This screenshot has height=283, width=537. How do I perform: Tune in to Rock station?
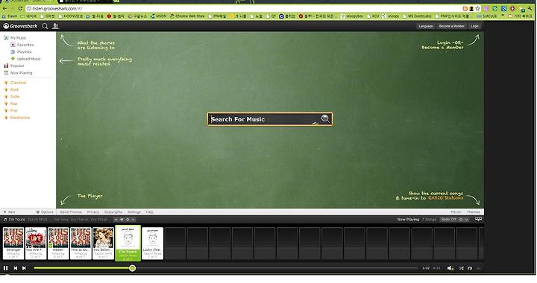11,89
